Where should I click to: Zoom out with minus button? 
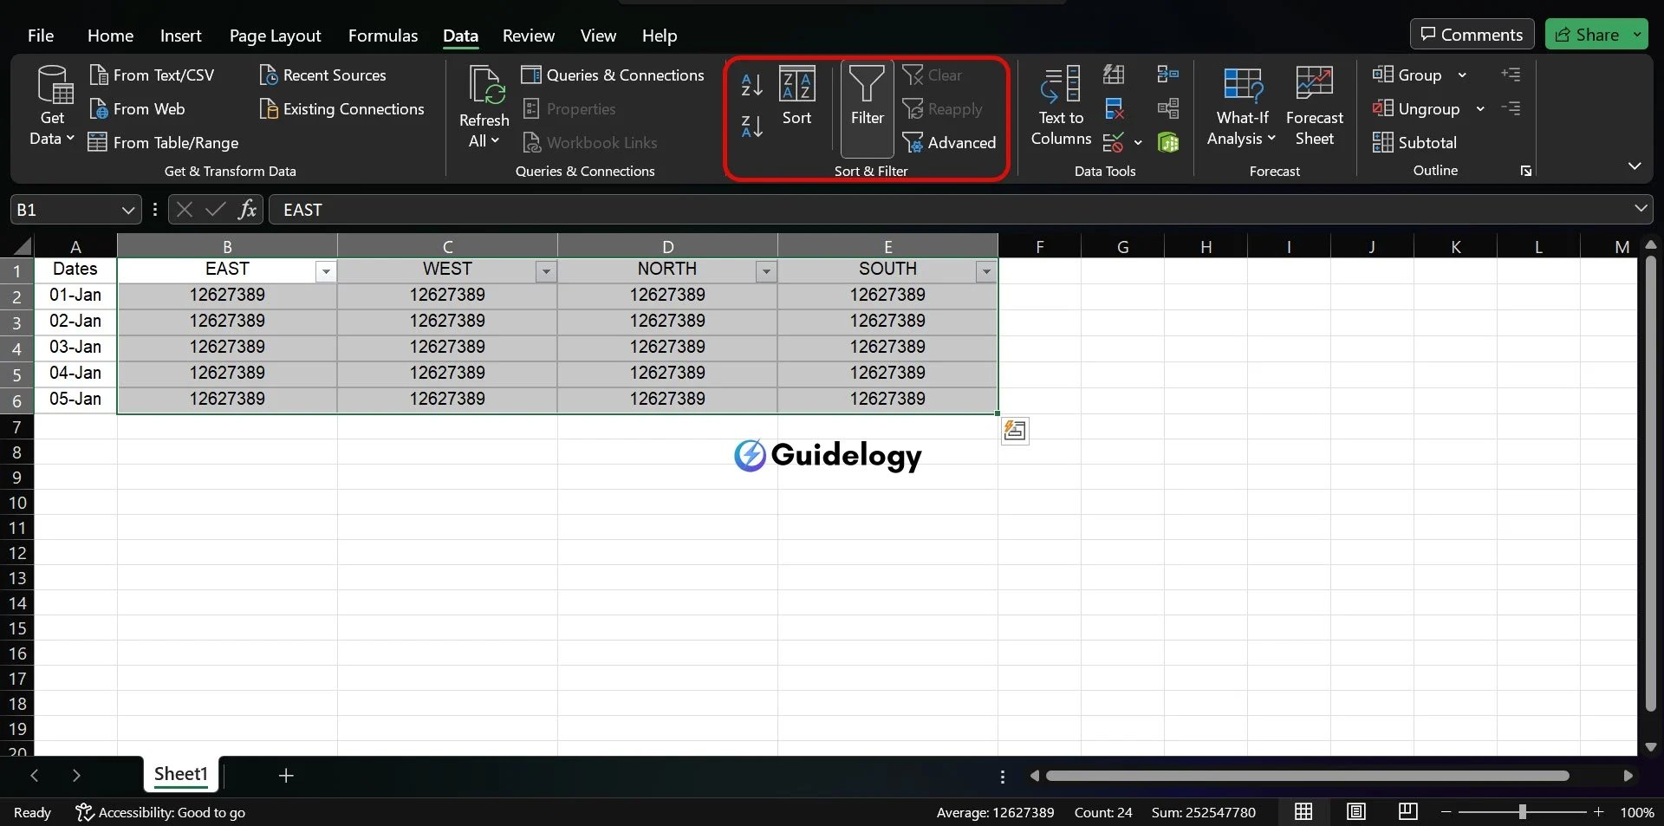click(x=1446, y=812)
